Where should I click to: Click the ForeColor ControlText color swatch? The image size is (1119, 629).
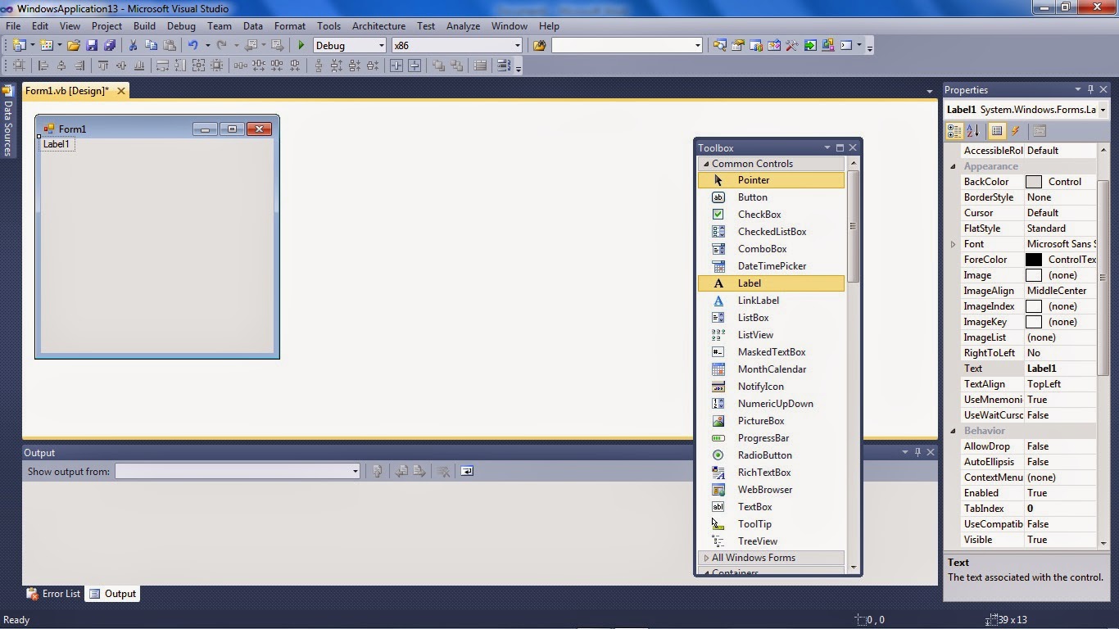(x=1034, y=259)
